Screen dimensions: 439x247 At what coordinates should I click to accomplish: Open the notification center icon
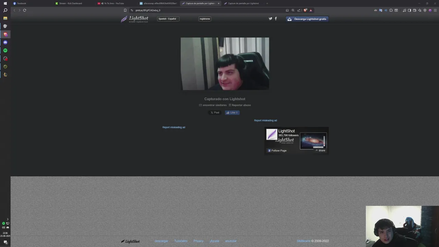pos(5,242)
